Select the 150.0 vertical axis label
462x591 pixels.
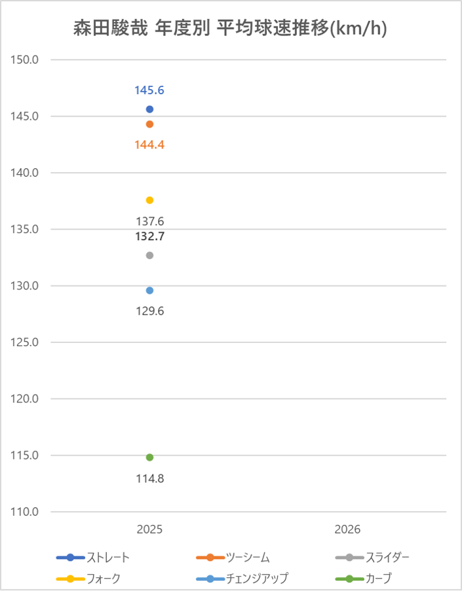[26, 60]
